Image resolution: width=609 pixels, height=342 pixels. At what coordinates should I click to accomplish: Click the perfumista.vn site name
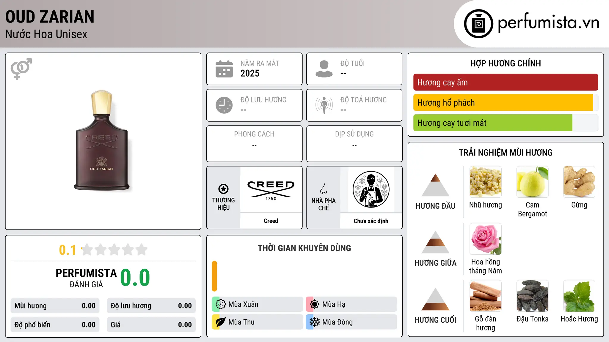coord(548,23)
